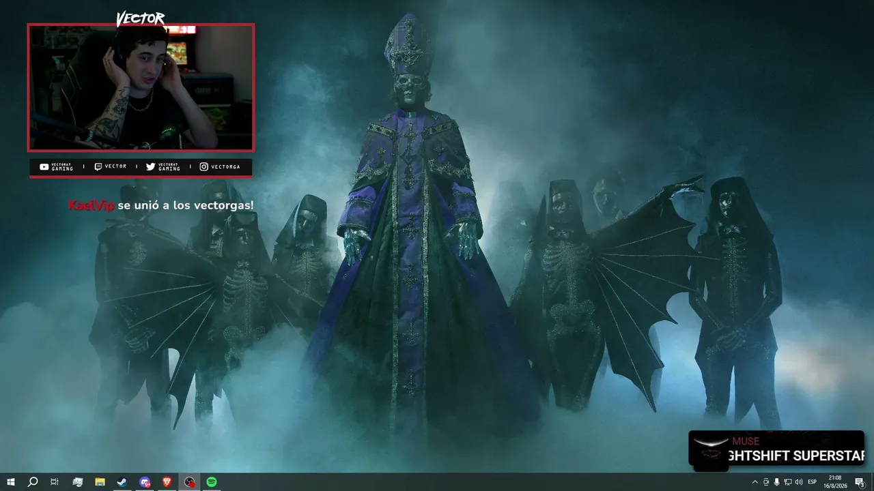The height and width of the screenshot is (491, 874).
Task: Open Brave browser from the taskbar
Action: (x=167, y=482)
